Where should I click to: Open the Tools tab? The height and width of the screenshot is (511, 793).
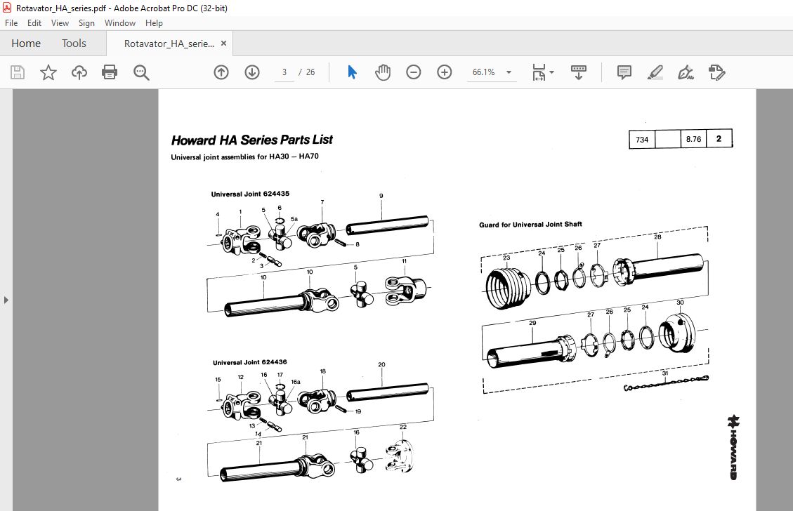click(74, 43)
